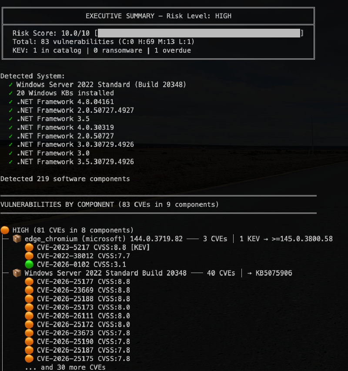The width and height of the screenshot is (348, 371).
Task: Click the orange dot beside CVE-2026-25187
Action: coord(29,350)
